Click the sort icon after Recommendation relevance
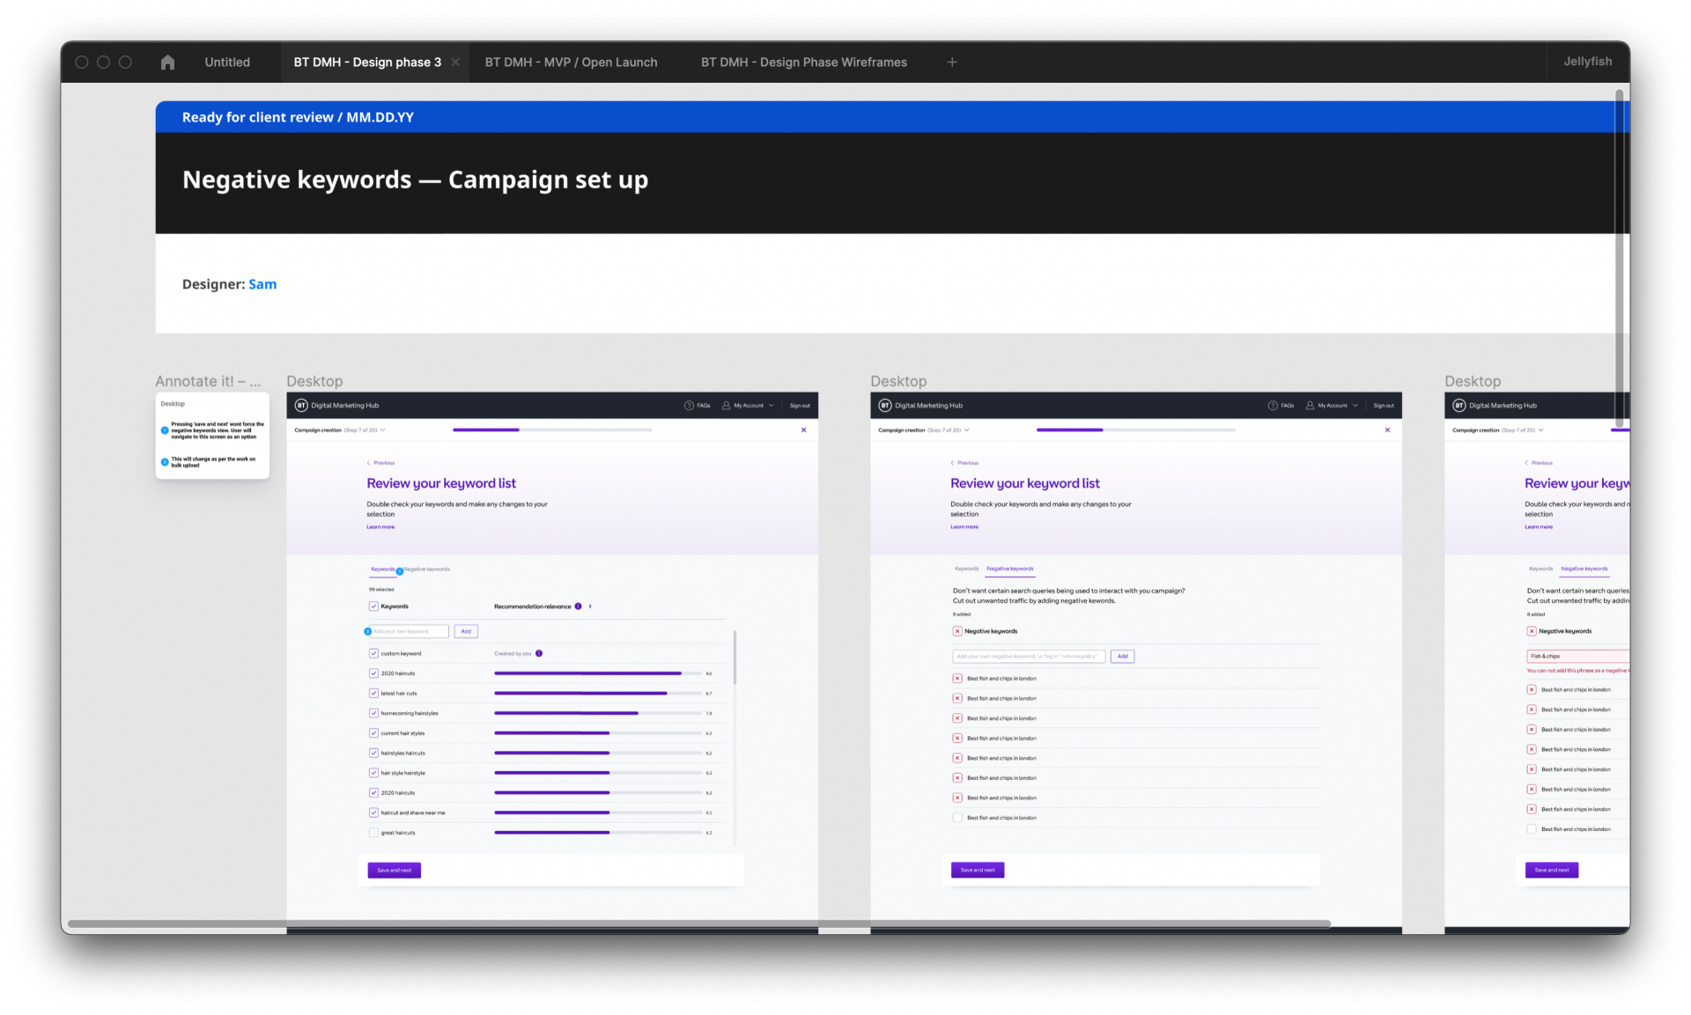 (590, 607)
